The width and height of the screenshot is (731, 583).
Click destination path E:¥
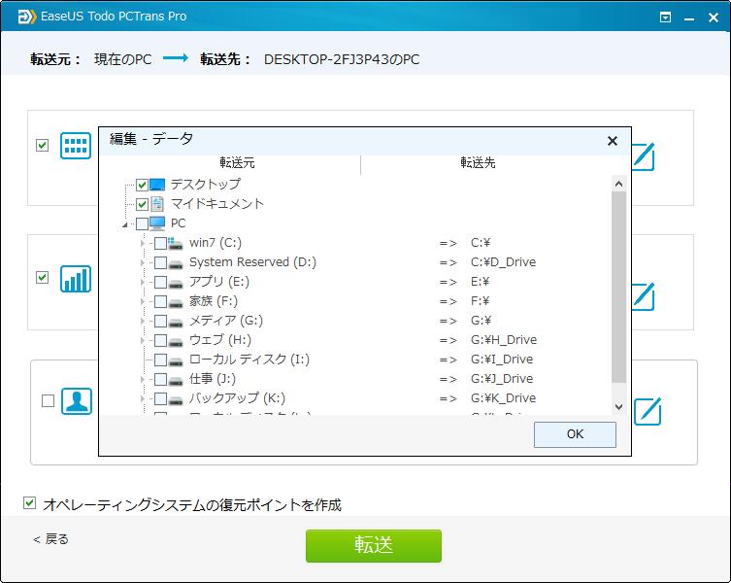(x=480, y=282)
